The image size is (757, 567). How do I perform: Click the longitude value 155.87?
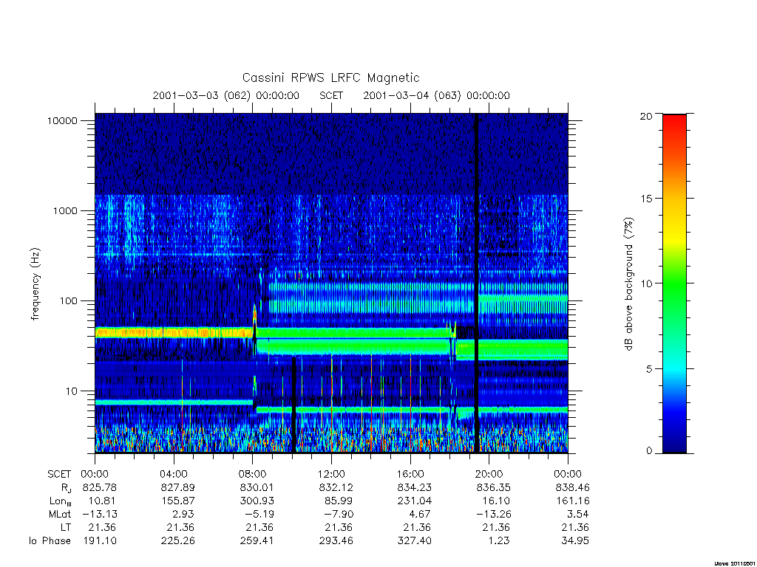(178, 501)
